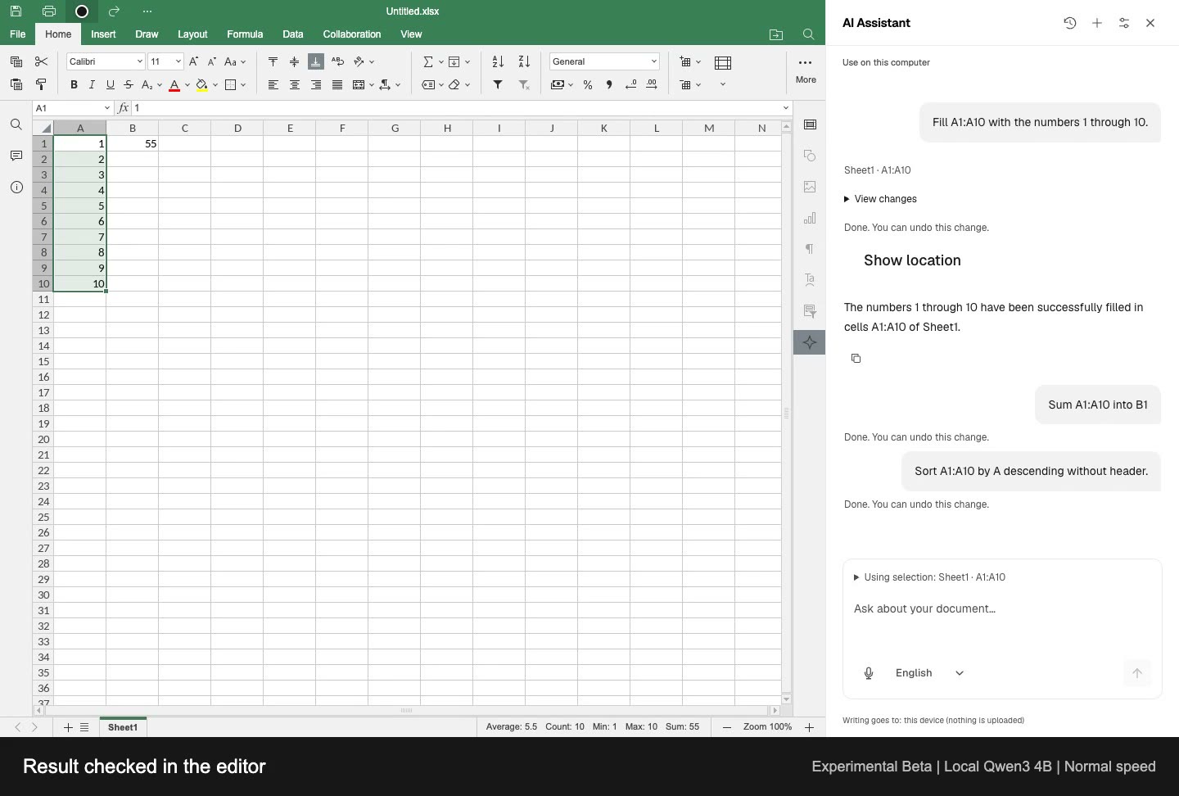This screenshot has height=796, width=1179.
Task: Open the font size 11 dropdown
Action: click(178, 61)
